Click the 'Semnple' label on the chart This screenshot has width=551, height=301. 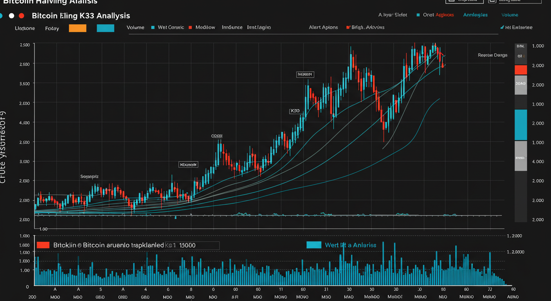tap(90, 176)
